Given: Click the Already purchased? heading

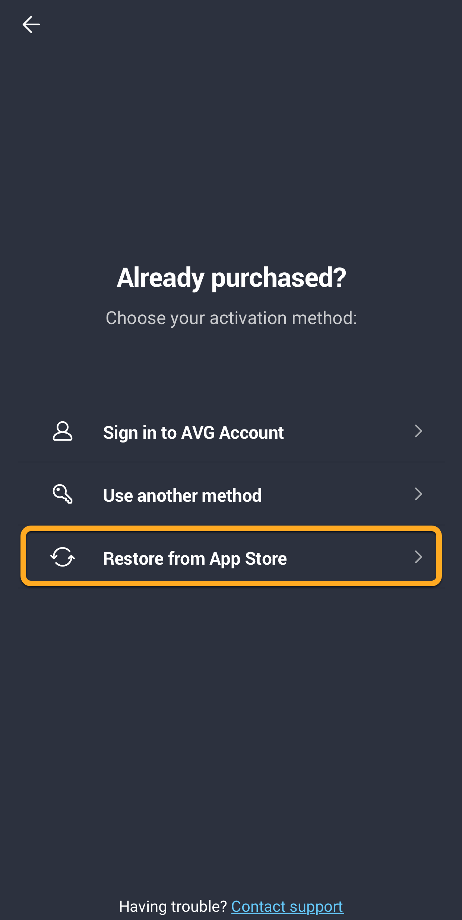Looking at the screenshot, I should tap(231, 278).
